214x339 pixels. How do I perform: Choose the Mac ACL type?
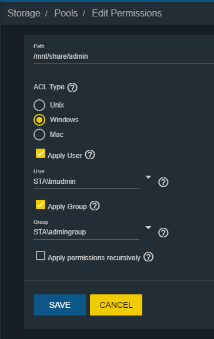[x=39, y=135]
